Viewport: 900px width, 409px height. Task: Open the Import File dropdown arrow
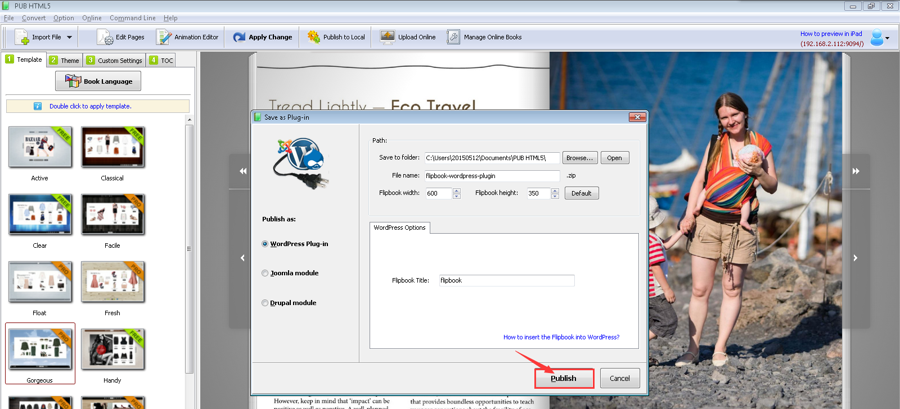click(70, 37)
